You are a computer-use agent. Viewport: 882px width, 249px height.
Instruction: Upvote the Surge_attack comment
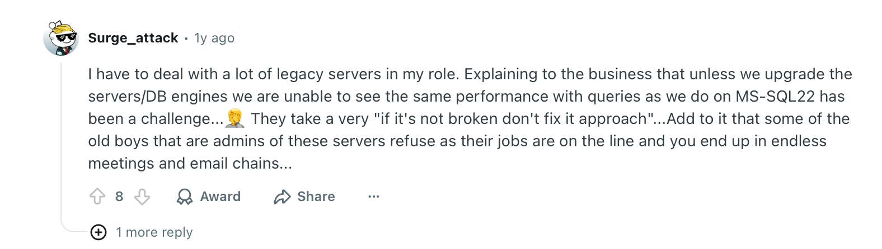97,197
